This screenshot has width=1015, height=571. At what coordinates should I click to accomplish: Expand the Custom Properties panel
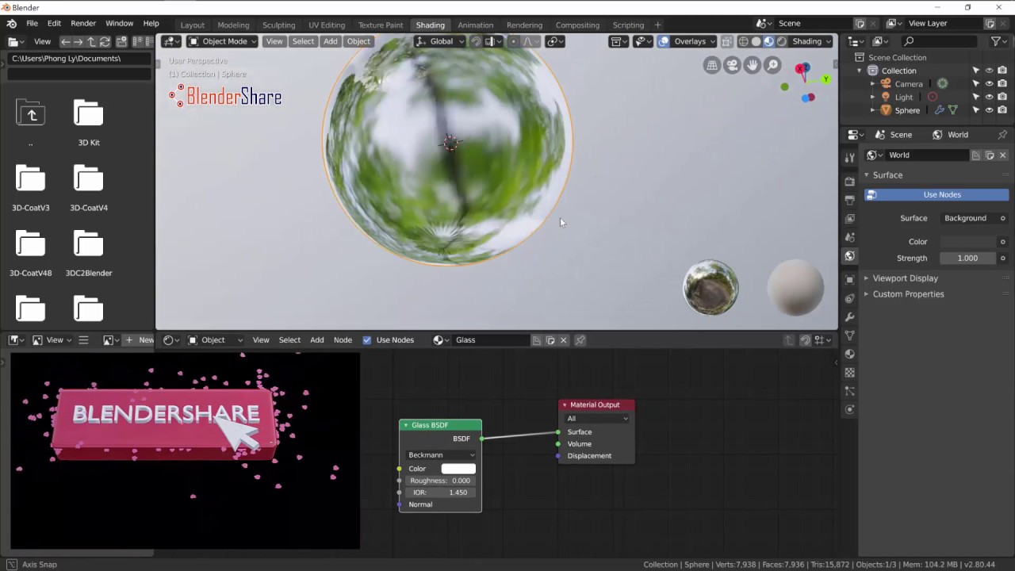pos(908,294)
